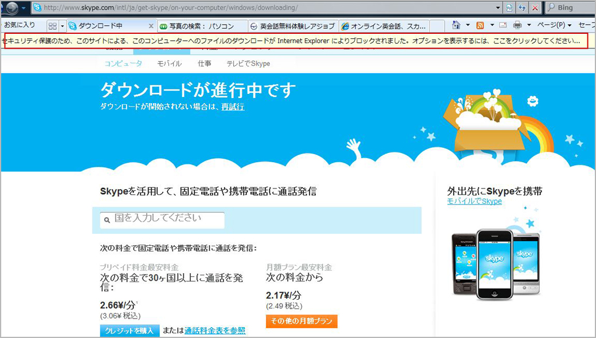Click the compatibility view icon in address bar
The width and height of the screenshot is (596, 338).
[509, 8]
